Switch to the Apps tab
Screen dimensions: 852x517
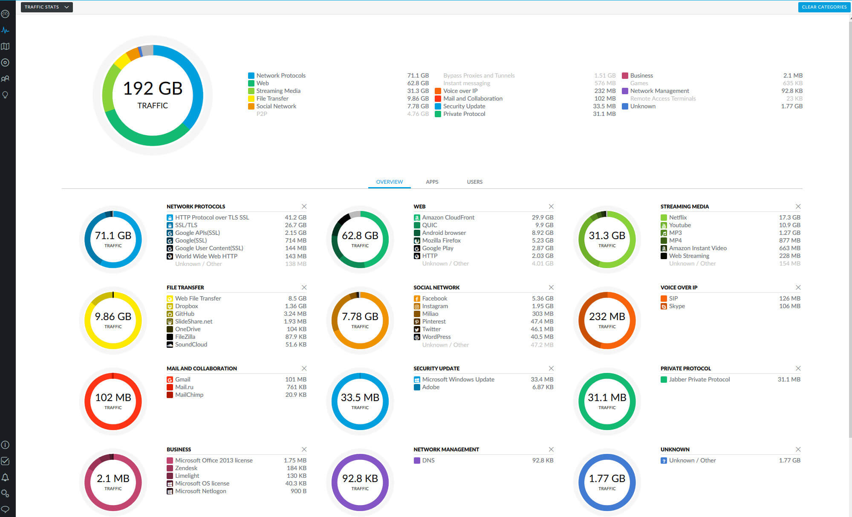[x=432, y=182]
